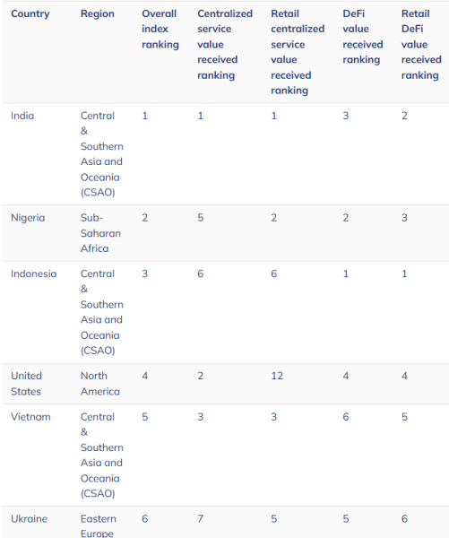The image size is (449, 538).
Task: Click the Eastern Europe region cell
Action: tap(99, 525)
